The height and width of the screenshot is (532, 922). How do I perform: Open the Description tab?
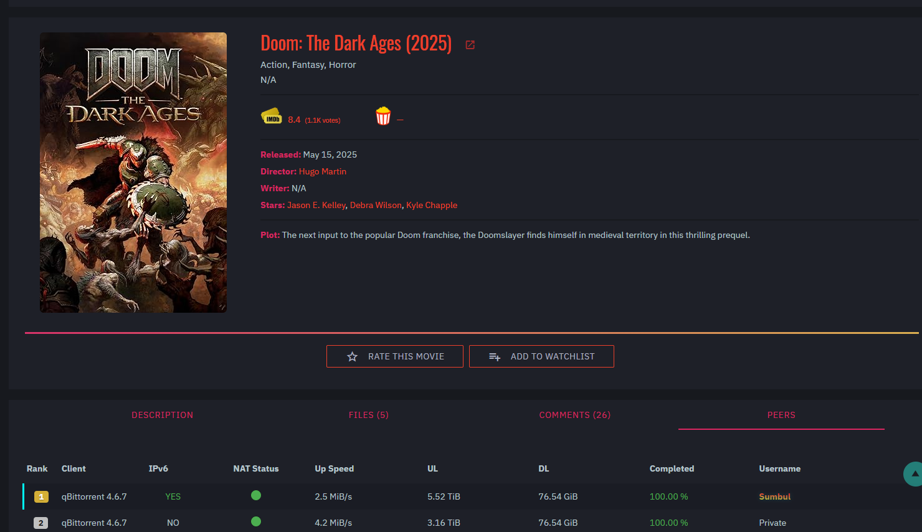pos(163,415)
